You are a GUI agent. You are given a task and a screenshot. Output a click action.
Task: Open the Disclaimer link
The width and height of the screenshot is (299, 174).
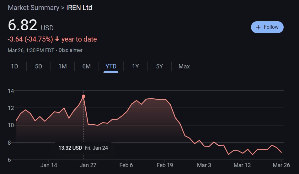(x=70, y=50)
